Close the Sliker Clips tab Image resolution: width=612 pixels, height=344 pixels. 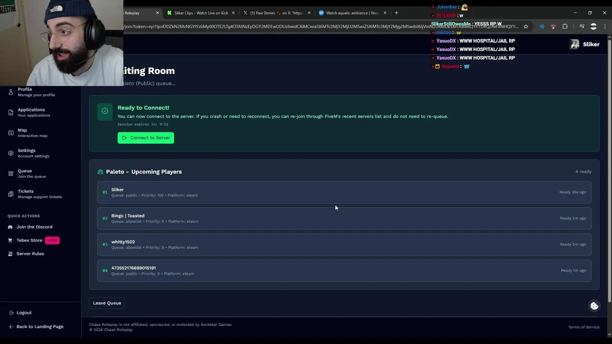point(233,13)
